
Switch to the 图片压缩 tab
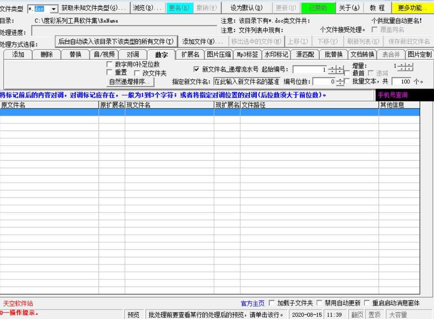click(219, 55)
